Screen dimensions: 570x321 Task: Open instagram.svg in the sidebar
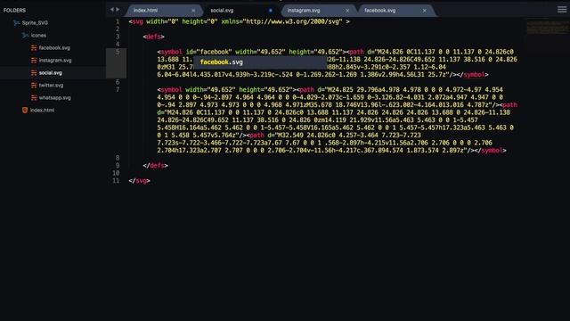(x=55, y=61)
